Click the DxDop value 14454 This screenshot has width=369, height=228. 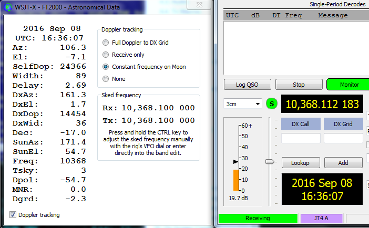(73, 114)
